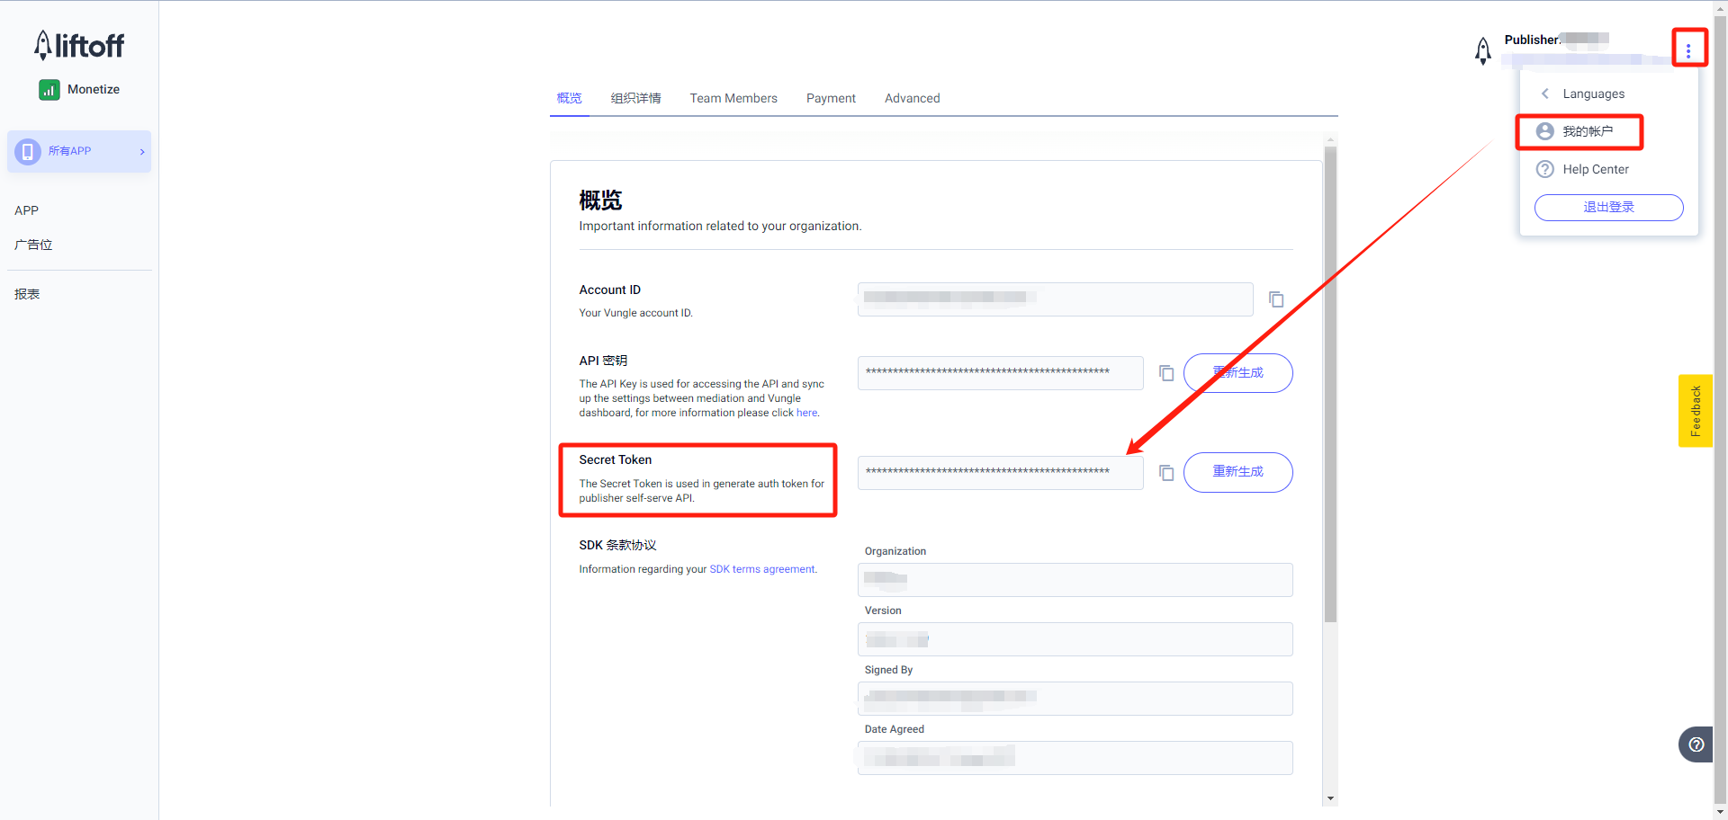
Task: Click the 退出登录 logout button
Action: (1608, 207)
